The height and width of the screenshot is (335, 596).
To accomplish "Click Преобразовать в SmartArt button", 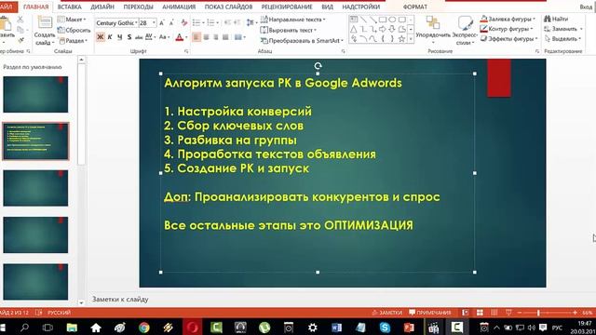I will point(302,41).
